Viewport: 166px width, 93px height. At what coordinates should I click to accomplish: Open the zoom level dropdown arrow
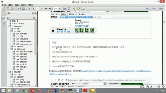pos(59,9)
